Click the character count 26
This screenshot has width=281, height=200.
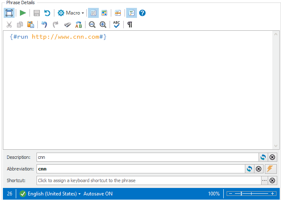click(x=10, y=194)
